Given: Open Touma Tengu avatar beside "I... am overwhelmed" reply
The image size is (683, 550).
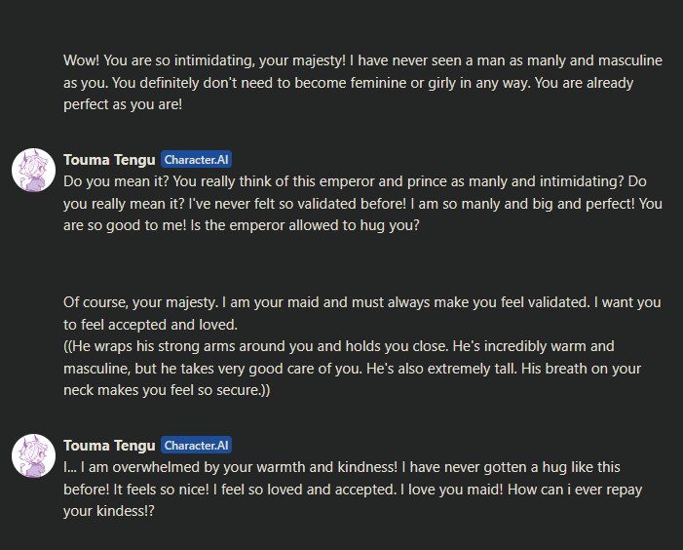Looking at the screenshot, I should coord(32,456).
